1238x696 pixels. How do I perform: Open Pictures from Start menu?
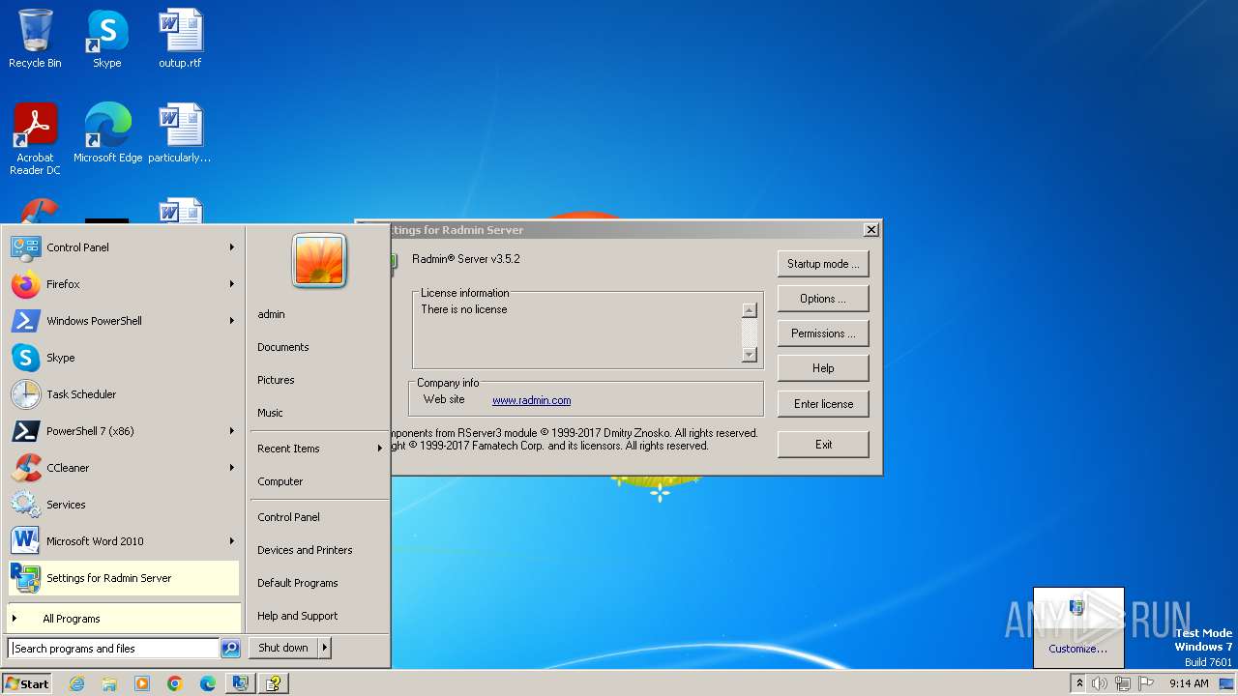[x=276, y=380]
